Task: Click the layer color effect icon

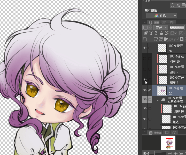Action: (x=184, y=5)
